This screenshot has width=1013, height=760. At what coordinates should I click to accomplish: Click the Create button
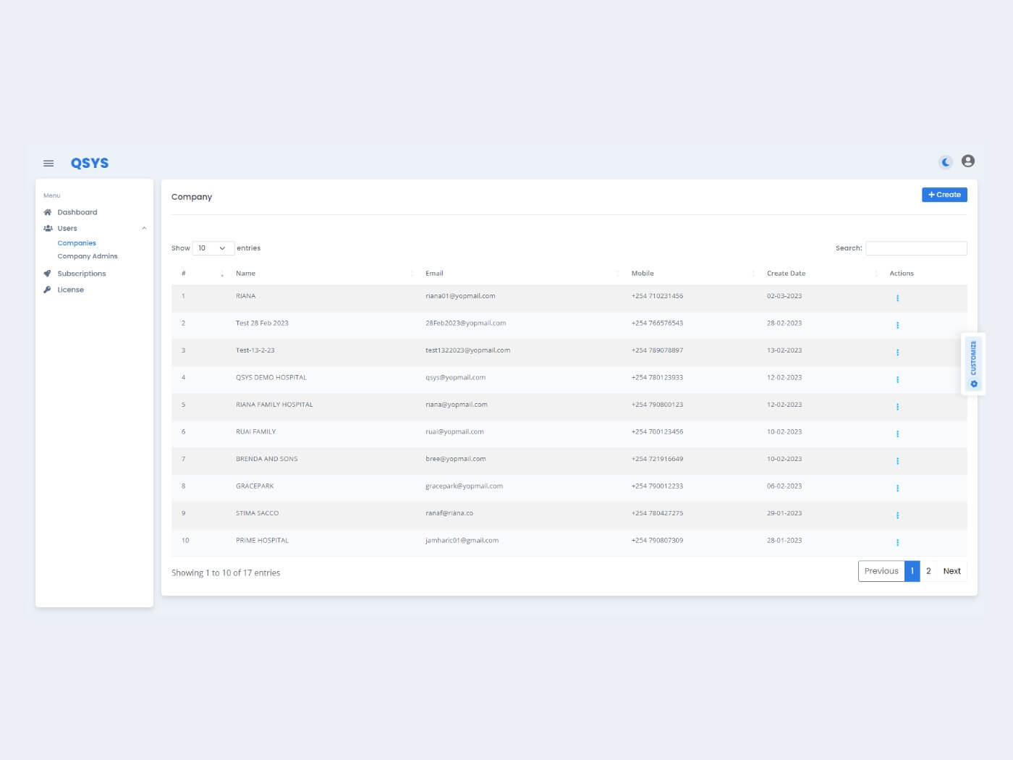pyautogui.click(x=944, y=195)
